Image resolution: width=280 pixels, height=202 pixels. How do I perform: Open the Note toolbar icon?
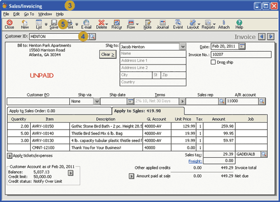point(147,25)
